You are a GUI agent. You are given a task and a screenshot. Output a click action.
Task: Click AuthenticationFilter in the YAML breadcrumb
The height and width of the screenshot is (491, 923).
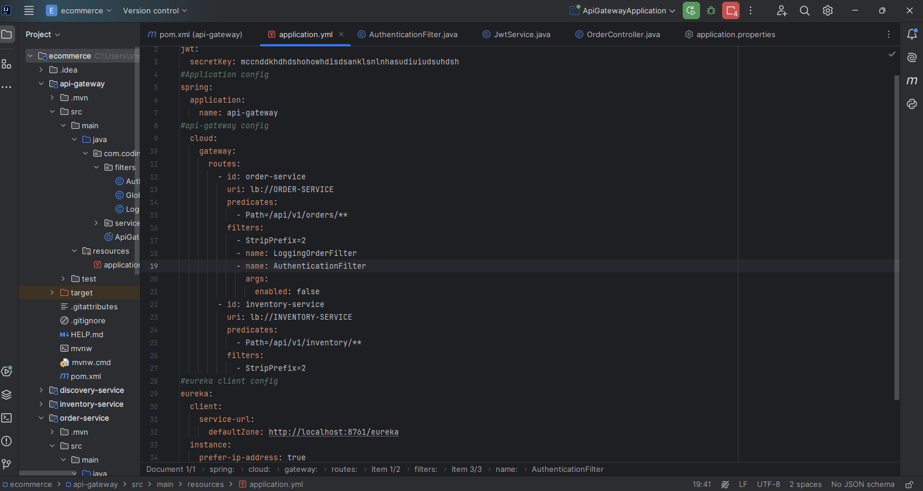tap(568, 470)
